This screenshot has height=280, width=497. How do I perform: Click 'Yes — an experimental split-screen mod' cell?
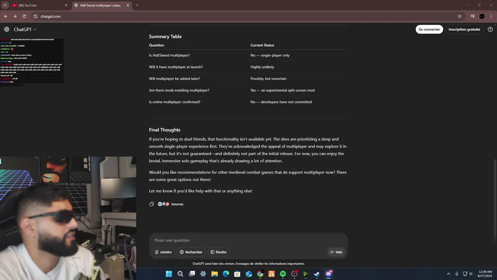(x=282, y=90)
